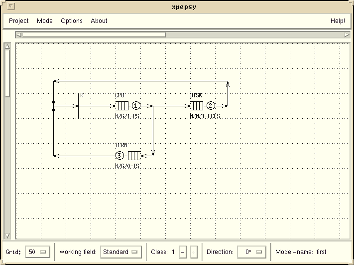Image resolution: width=354 pixels, height=265 pixels.
Task: Click the circled 1 server of CPU
Action: [x=136, y=106]
